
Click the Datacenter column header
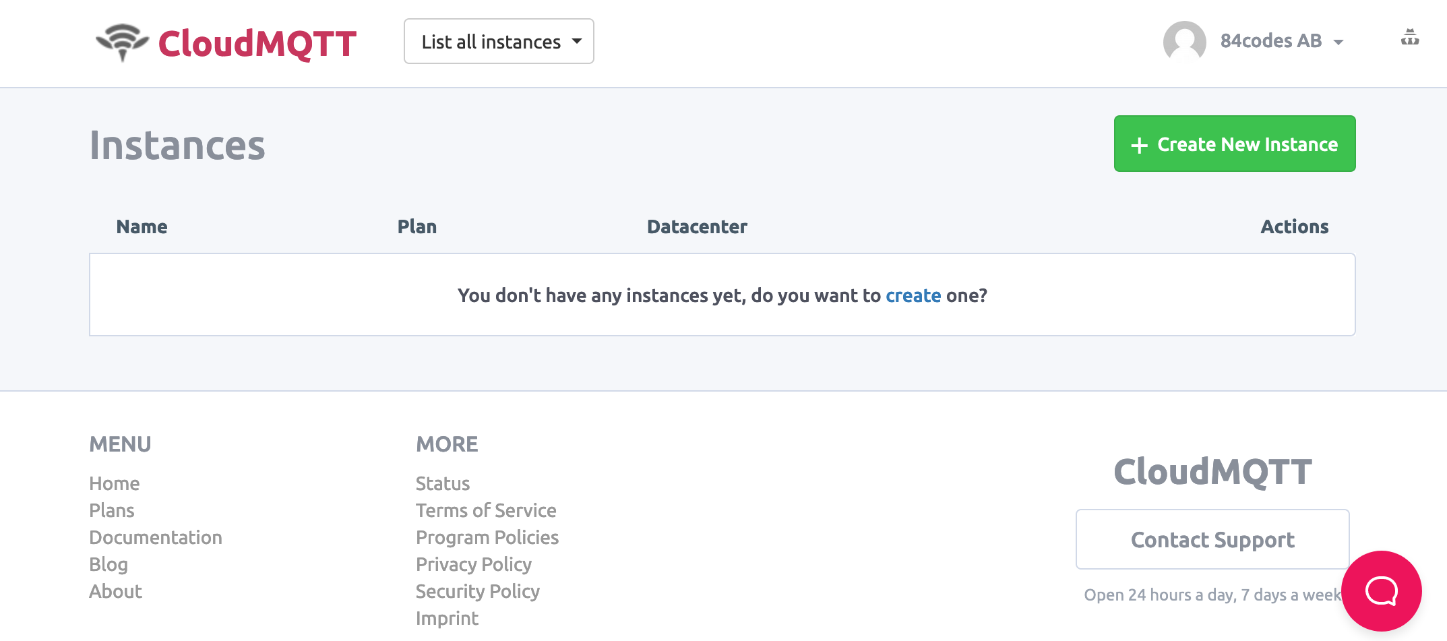click(x=697, y=226)
